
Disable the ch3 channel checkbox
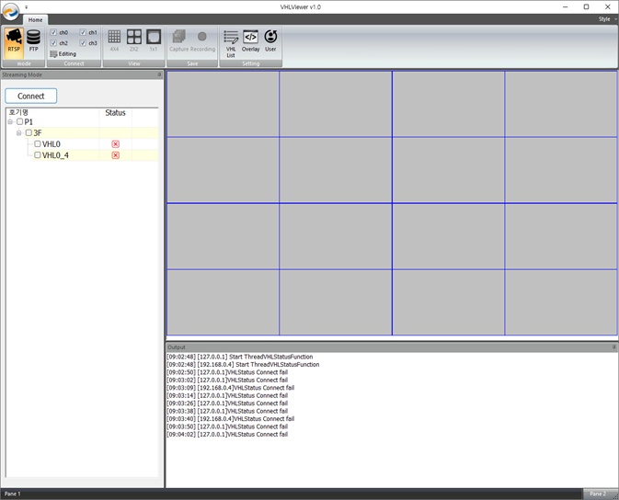pos(83,43)
